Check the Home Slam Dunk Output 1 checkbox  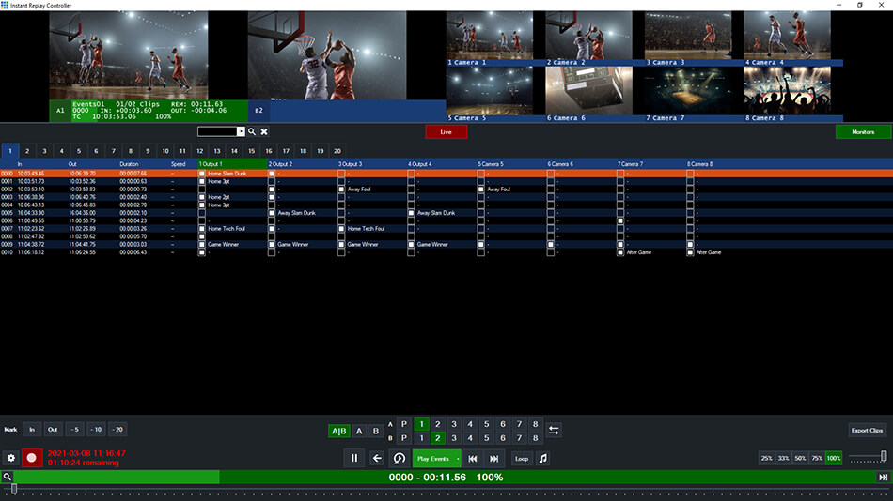[201, 174]
